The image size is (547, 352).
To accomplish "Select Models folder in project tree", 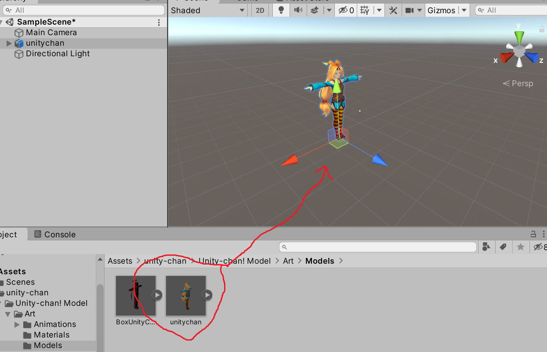I will [48, 345].
